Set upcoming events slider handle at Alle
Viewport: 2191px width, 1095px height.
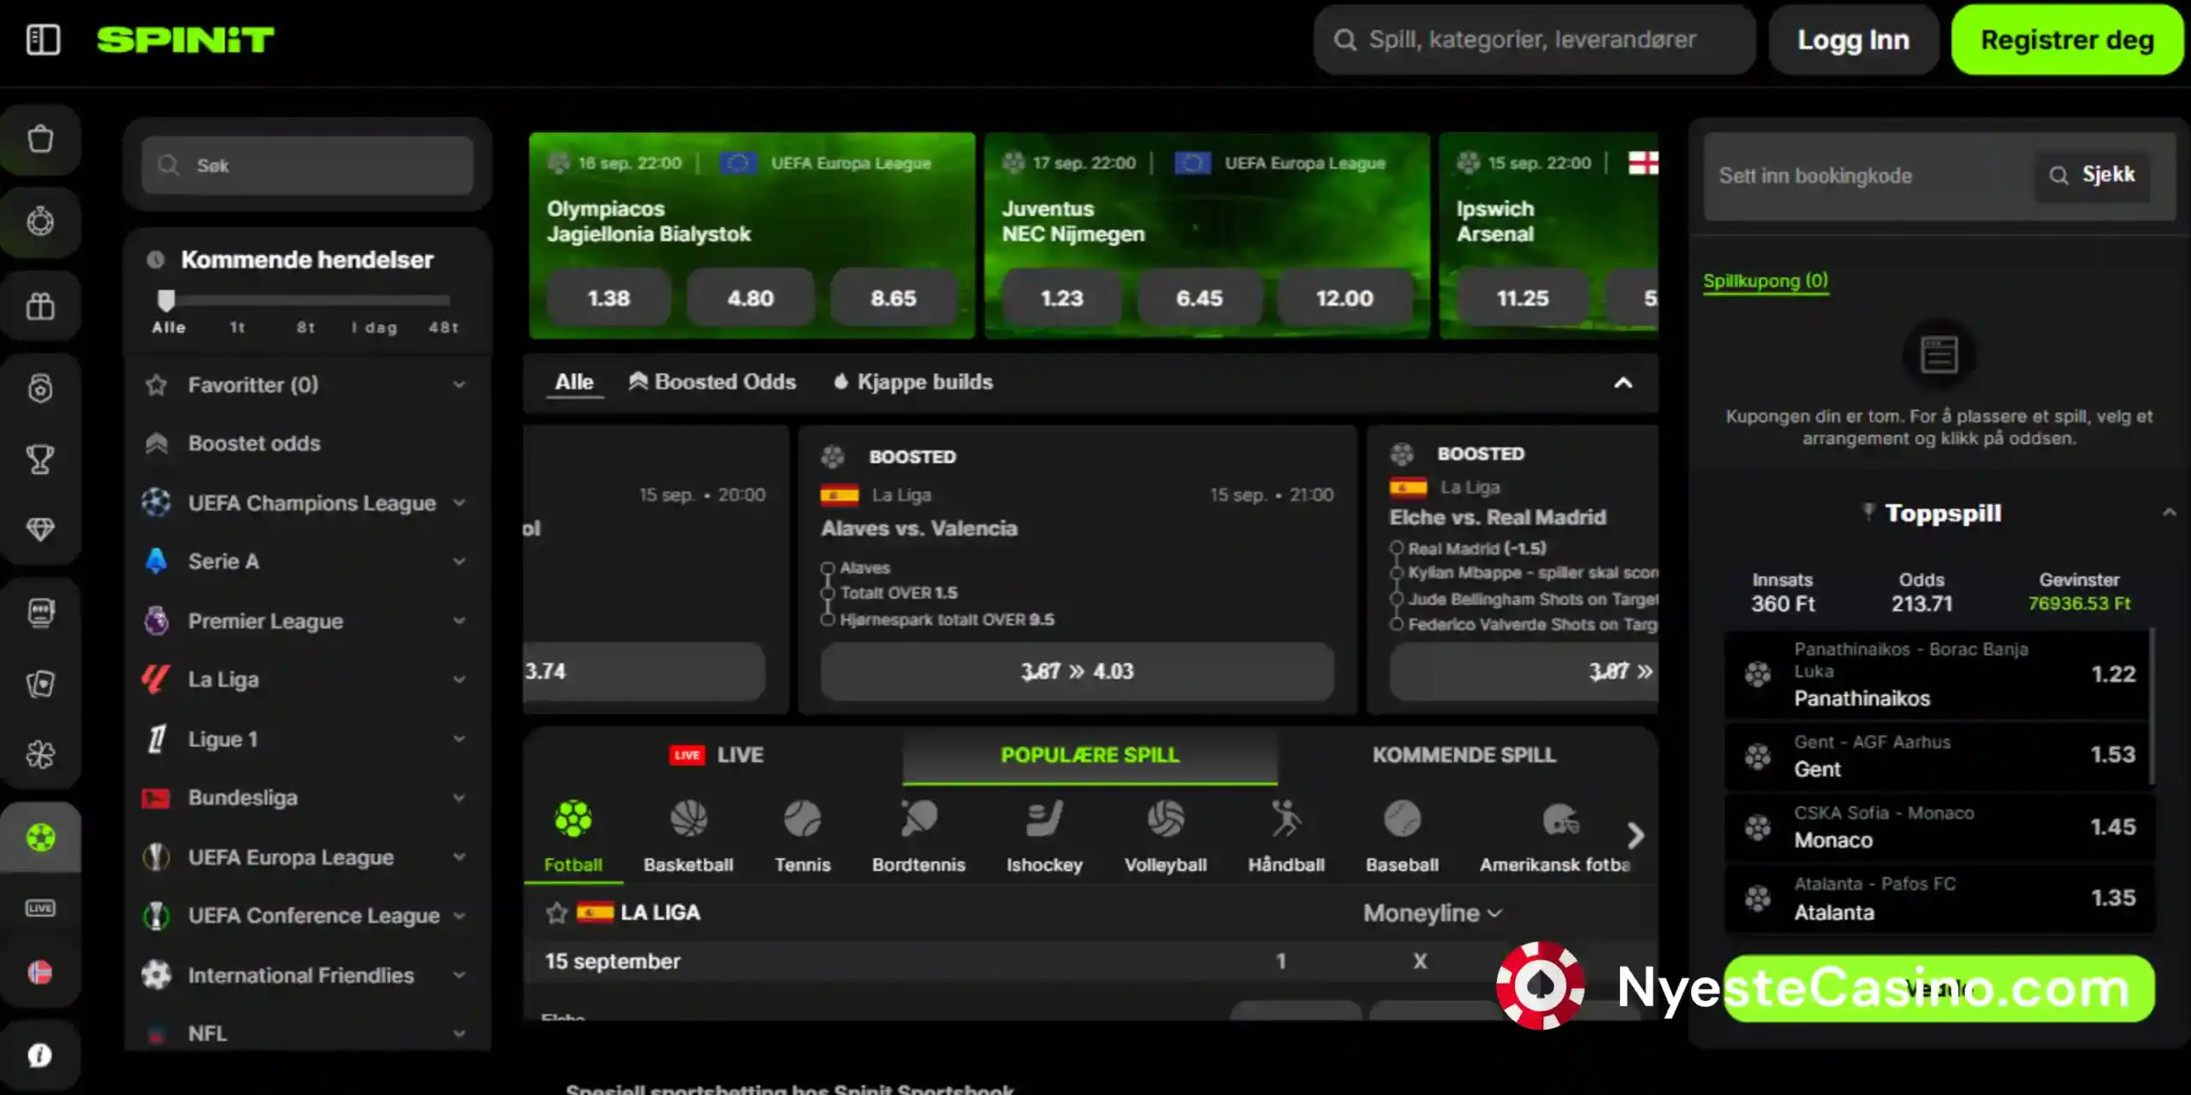[x=166, y=300]
